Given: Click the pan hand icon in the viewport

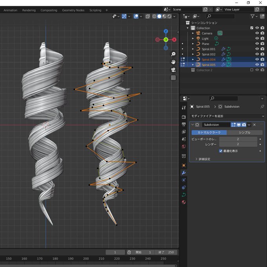Looking at the screenshot, I should pyautogui.click(x=173, y=62).
